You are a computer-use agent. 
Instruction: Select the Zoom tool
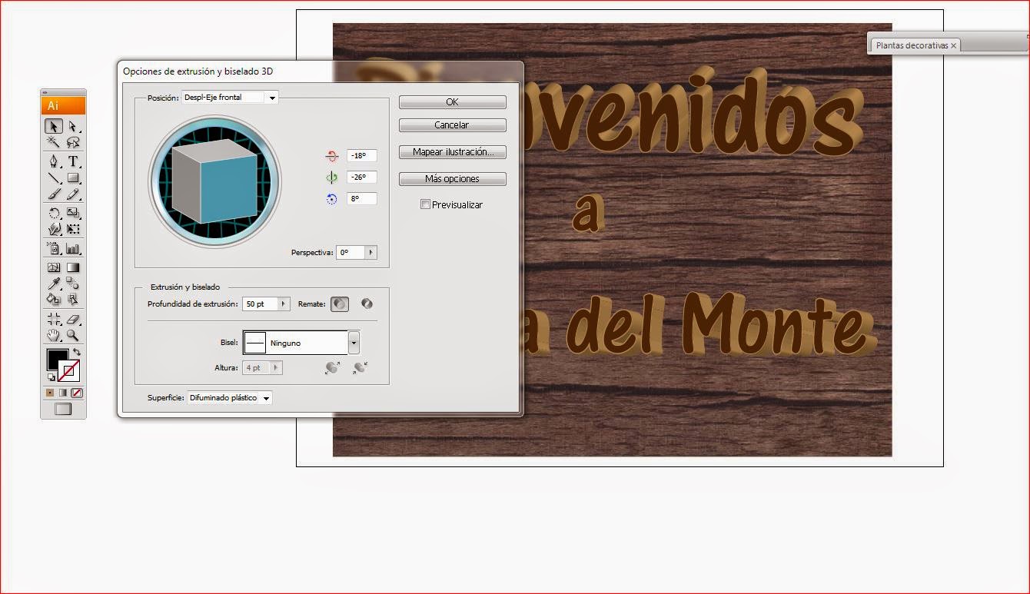click(x=73, y=335)
